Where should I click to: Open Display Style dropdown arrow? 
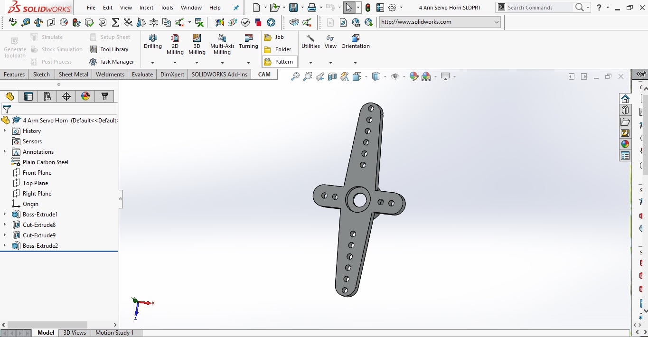pyautogui.click(x=385, y=76)
